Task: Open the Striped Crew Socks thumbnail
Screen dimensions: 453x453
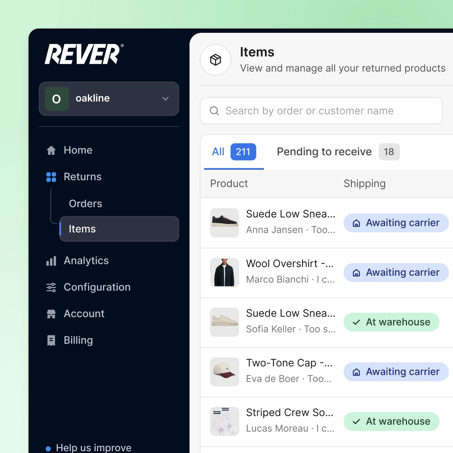Action: tap(224, 421)
